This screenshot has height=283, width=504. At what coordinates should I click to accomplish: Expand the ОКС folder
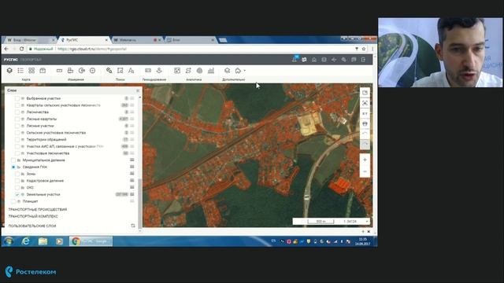click(23, 188)
